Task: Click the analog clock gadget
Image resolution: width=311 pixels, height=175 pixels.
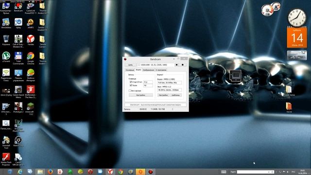Action: pos(297,18)
